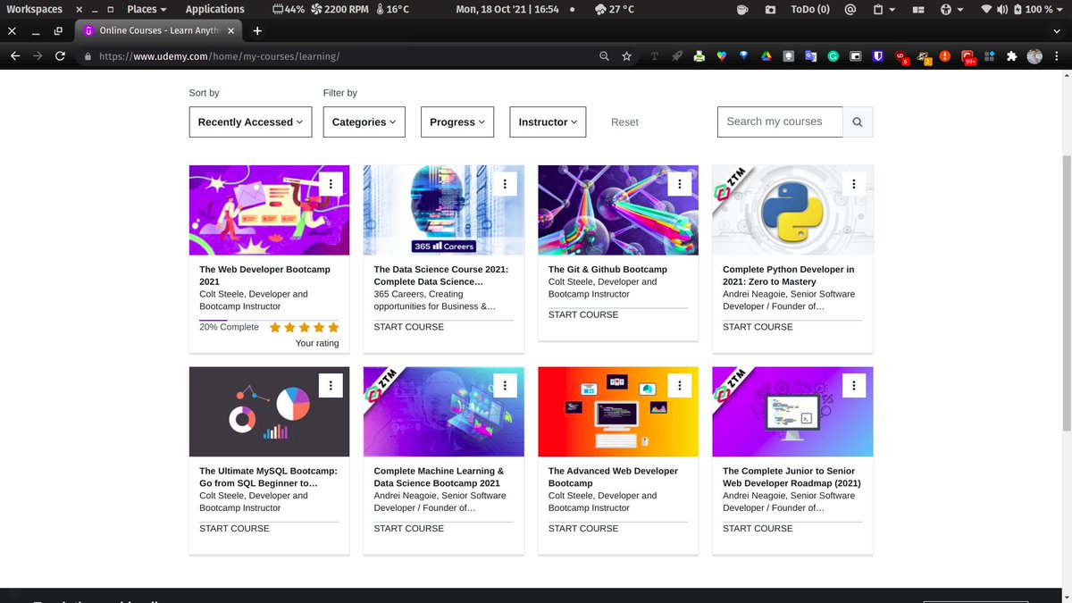The height and width of the screenshot is (603, 1072).
Task: Open options menu for The Git & Github Bootcamp
Action: 680,183
